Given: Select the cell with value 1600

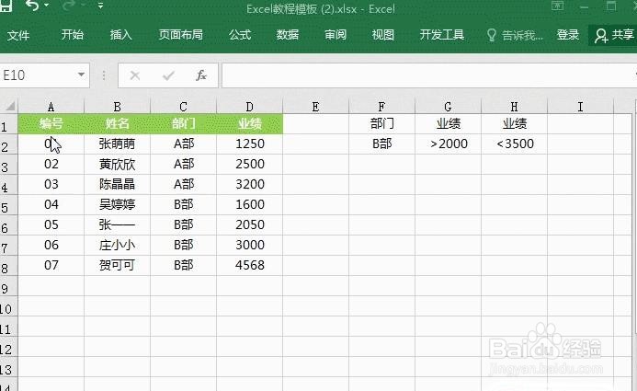Looking at the screenshot, I should (x=249, y=204).
